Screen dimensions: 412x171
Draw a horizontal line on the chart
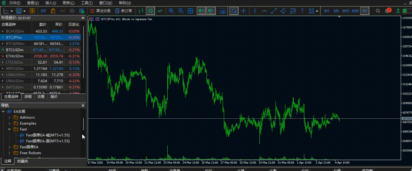click(264, 11)
